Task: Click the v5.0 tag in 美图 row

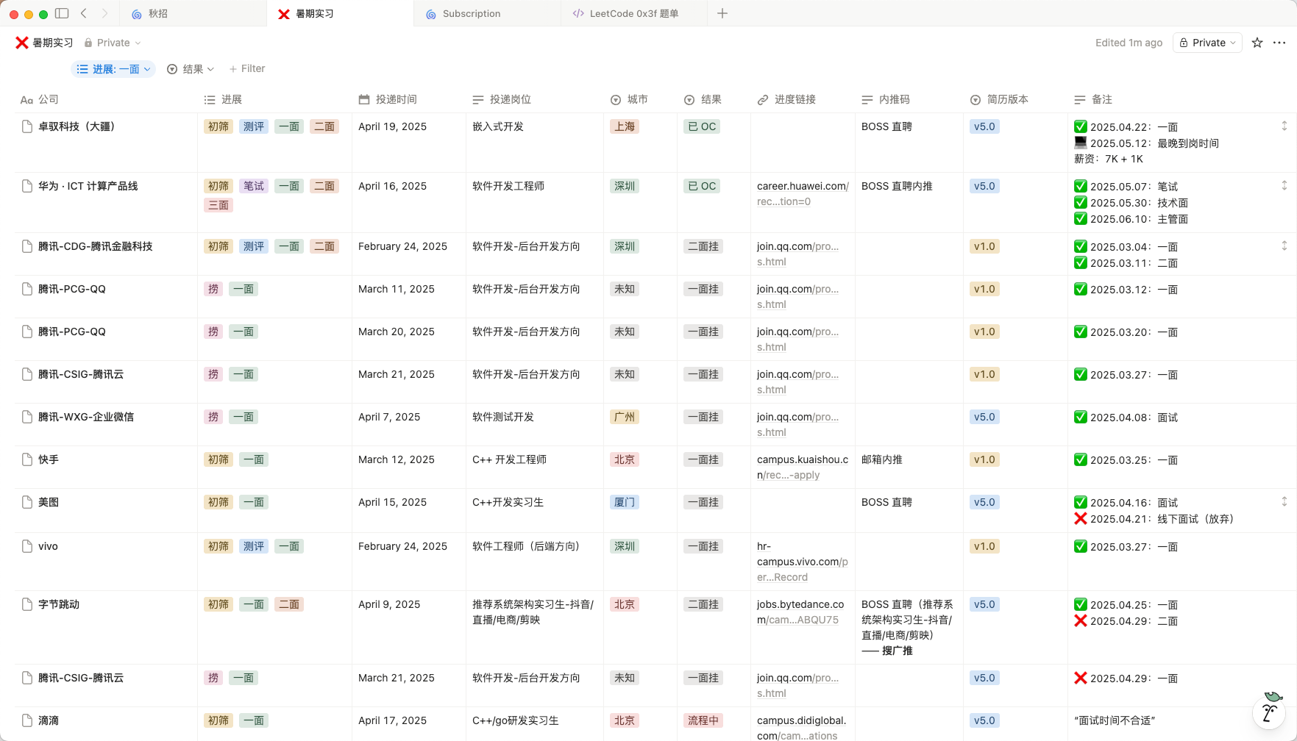Action: click(x=984, y=502)
